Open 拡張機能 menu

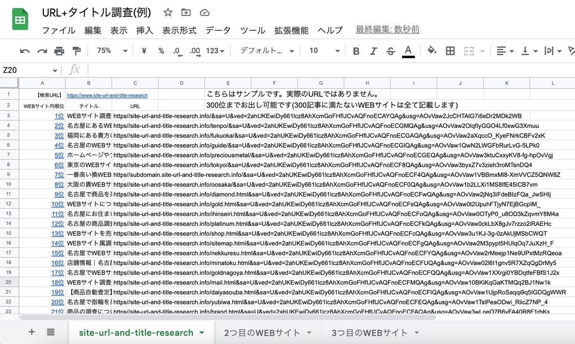click(291, 30)
